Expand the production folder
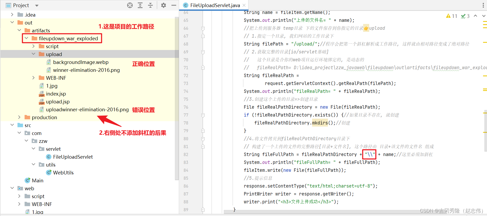Screen dimensions: 487x216 coord(19,117)
